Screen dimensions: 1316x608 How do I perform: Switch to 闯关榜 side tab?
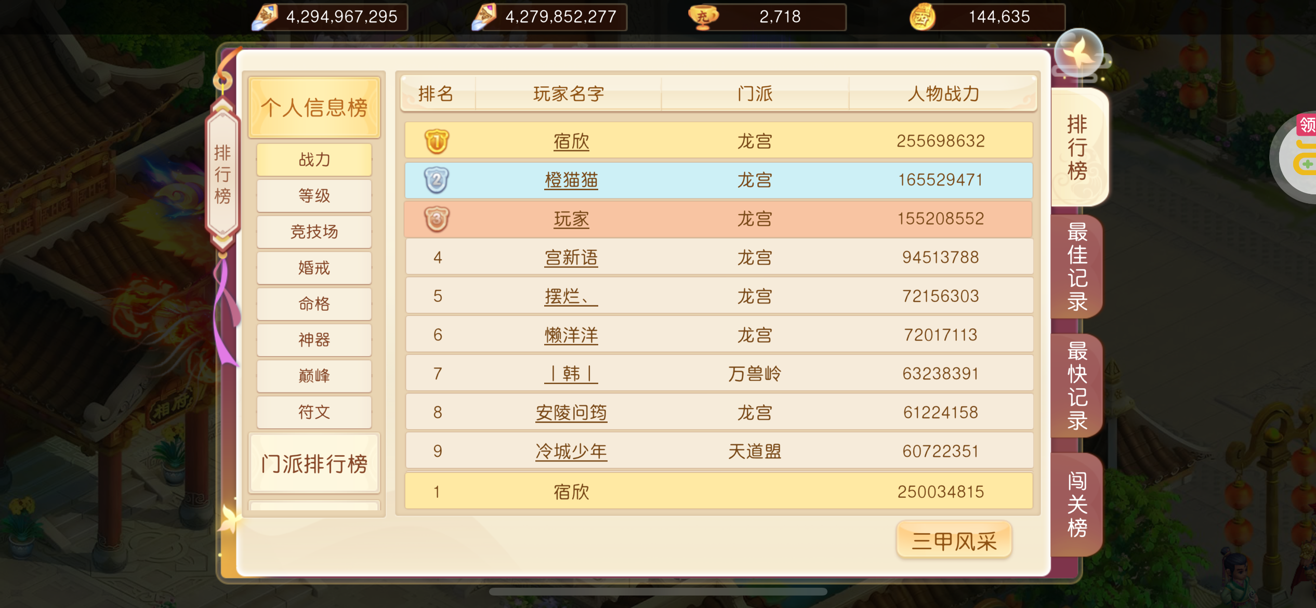point(1077,504)
